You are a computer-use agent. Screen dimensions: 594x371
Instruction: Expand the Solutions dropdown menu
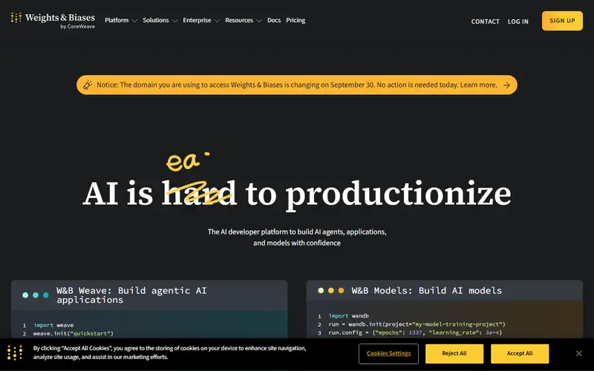click(x=160, y=21)
